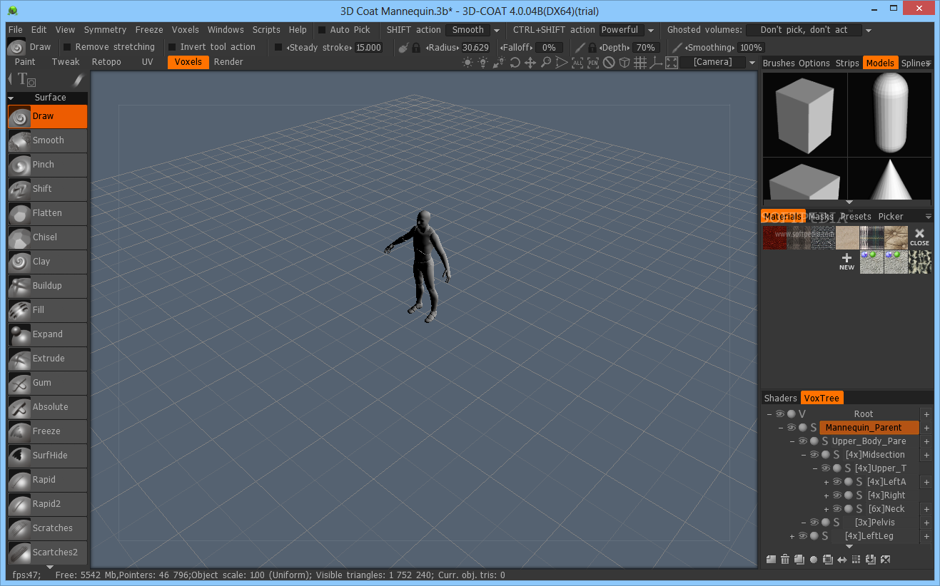Select the camouflage material swatch
This screenshot has width=940, height=586.
920,262
